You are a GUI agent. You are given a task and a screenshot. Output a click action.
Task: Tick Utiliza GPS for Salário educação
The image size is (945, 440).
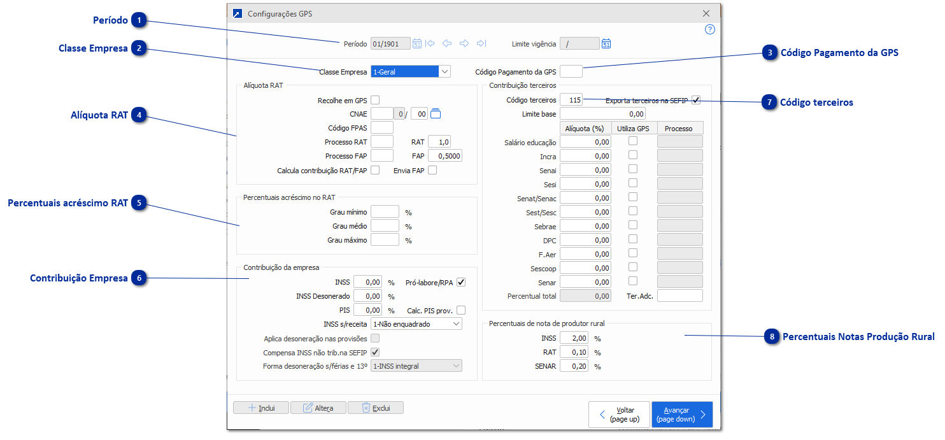[x=633, y=141]
